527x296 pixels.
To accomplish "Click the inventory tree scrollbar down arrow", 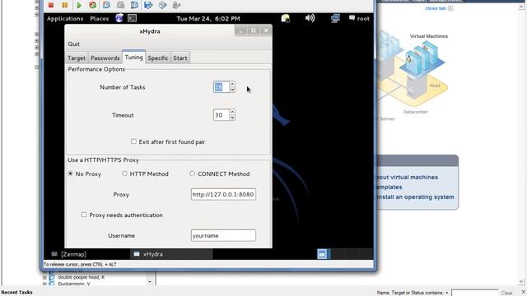I will coord(150,281).
